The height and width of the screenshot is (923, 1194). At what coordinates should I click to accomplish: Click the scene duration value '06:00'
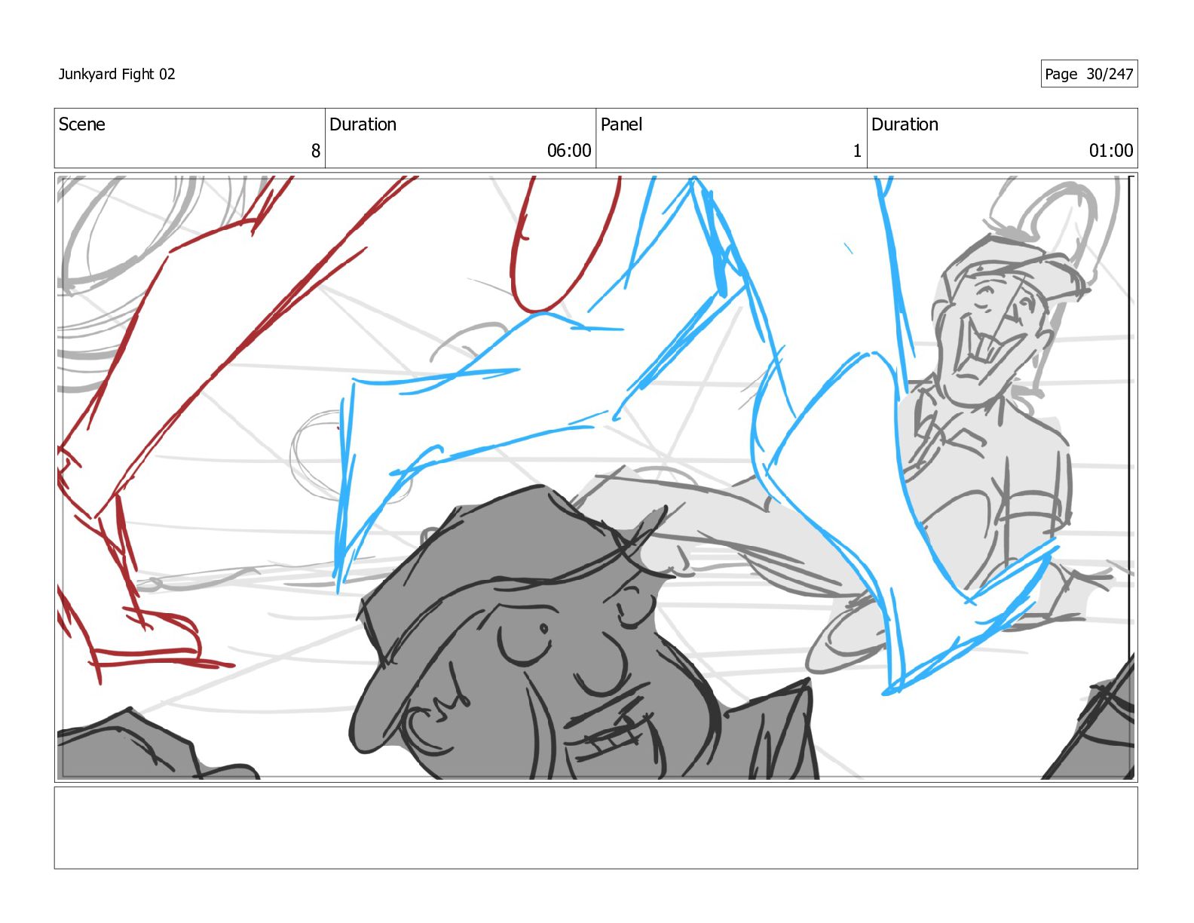click(569, 151)
